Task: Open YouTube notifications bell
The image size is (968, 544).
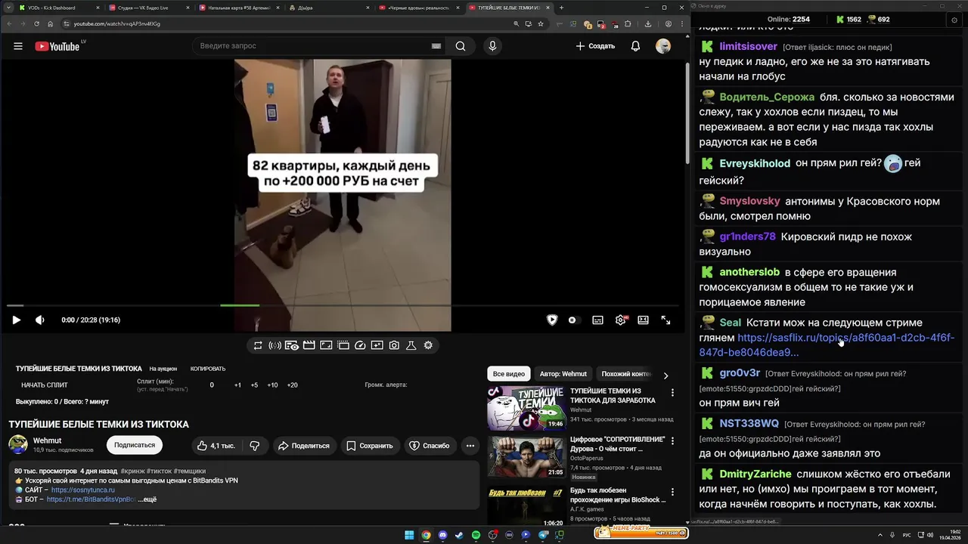Action: click(x=635, y=46)
